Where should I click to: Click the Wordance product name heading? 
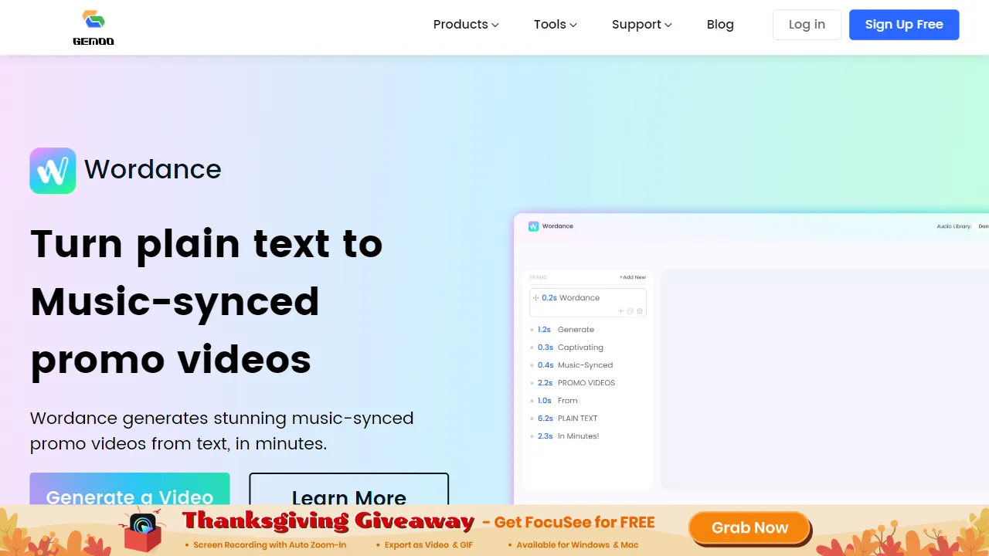(153, 169)
